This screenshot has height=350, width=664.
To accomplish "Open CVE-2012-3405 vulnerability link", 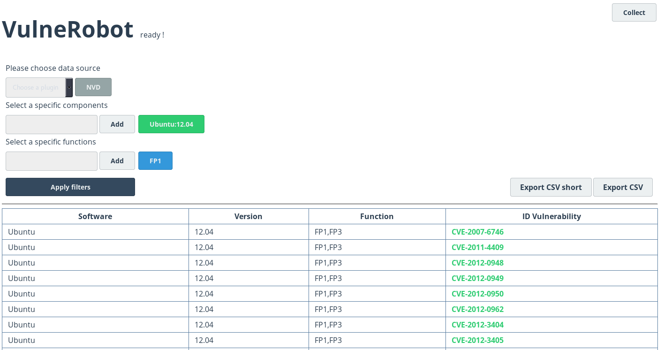I will click(477, 340).
